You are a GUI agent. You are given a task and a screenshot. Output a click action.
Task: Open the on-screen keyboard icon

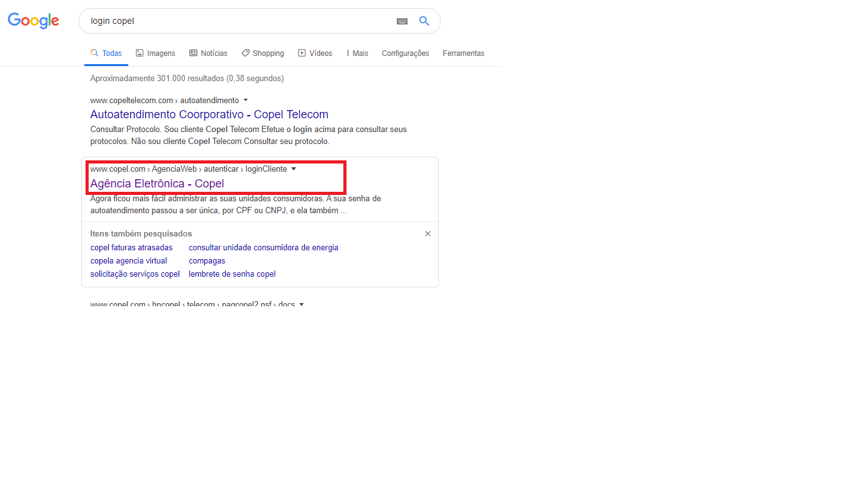coord(402,21)
